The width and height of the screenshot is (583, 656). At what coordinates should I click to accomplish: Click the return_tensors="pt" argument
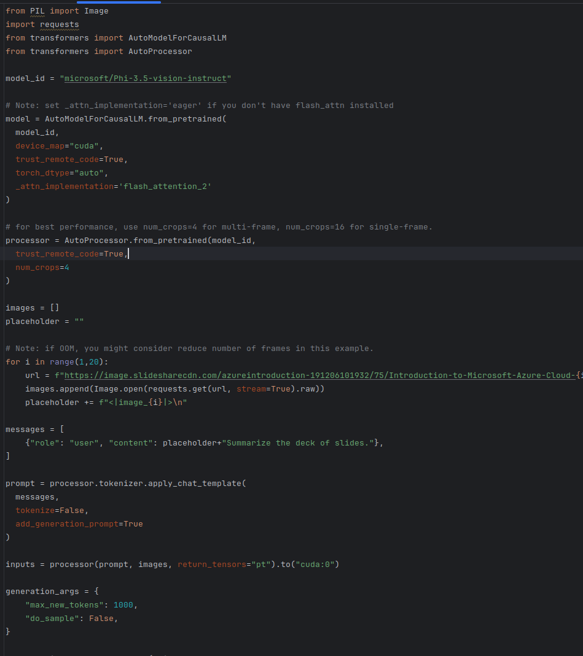(225, 565)
